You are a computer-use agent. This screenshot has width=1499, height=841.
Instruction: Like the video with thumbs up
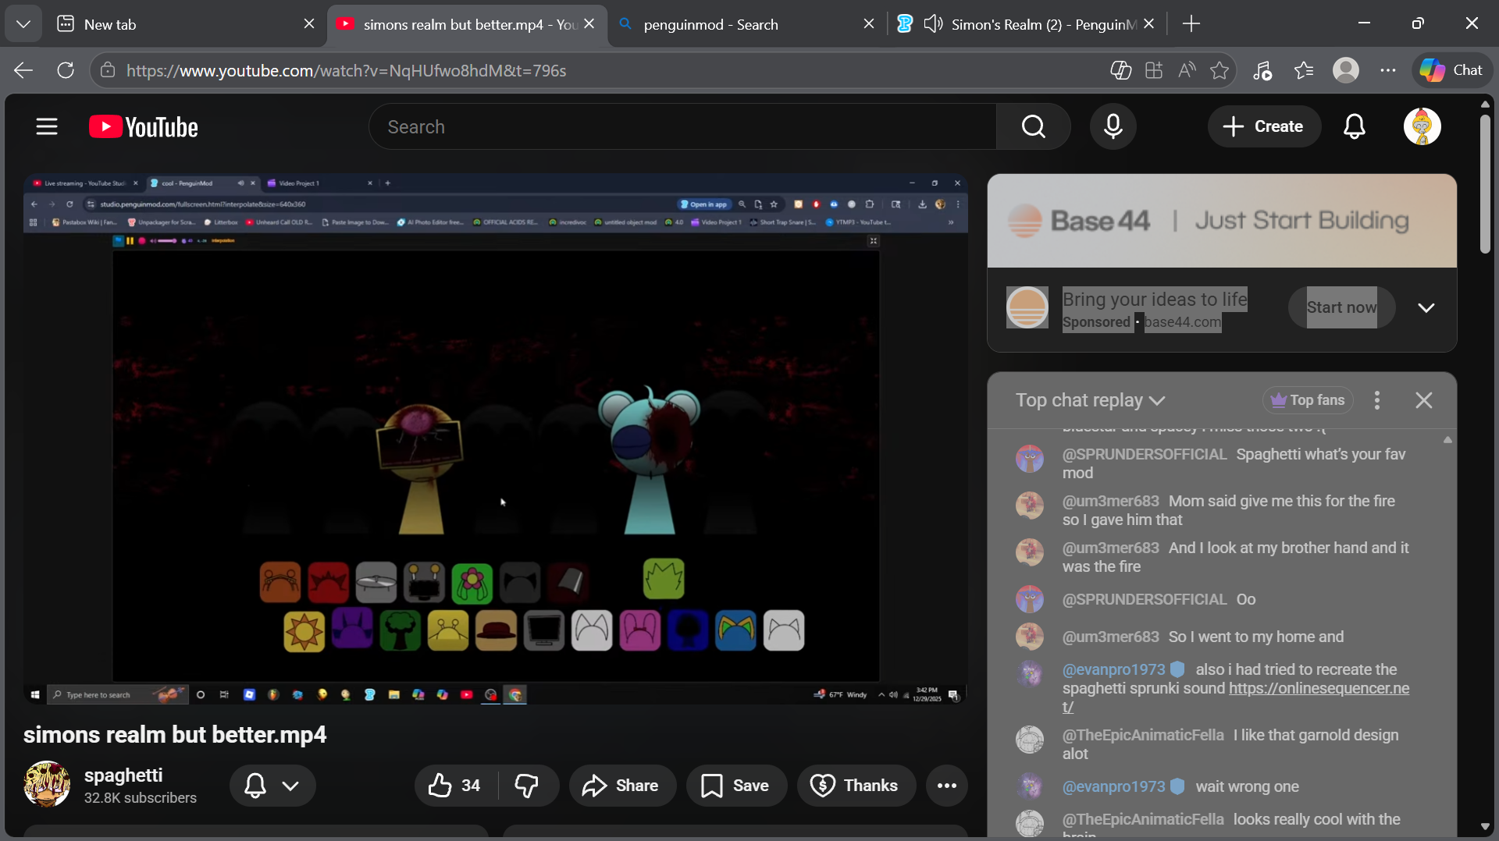pyautogui.click(x=455, y=786)
